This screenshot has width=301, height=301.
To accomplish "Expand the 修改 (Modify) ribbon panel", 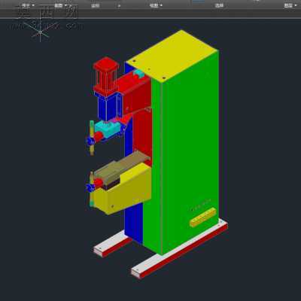I will [28, 5].
